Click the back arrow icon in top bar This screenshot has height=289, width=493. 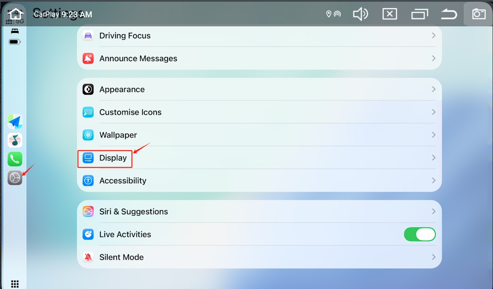(x=449, y=14)
